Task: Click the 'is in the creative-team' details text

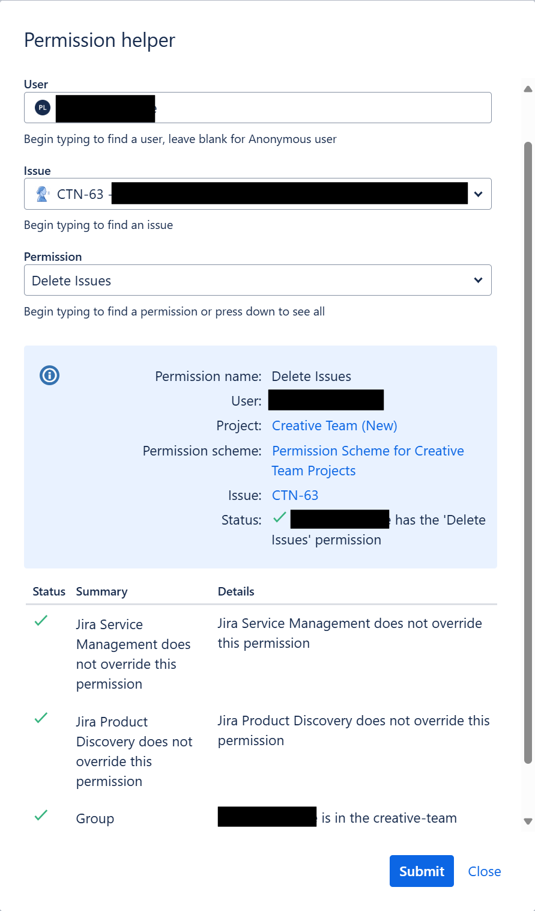Action: (389, 818)
